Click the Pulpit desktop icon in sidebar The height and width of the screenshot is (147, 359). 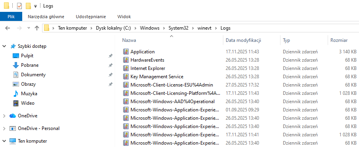pyautogui.click(x=15, y=56)
